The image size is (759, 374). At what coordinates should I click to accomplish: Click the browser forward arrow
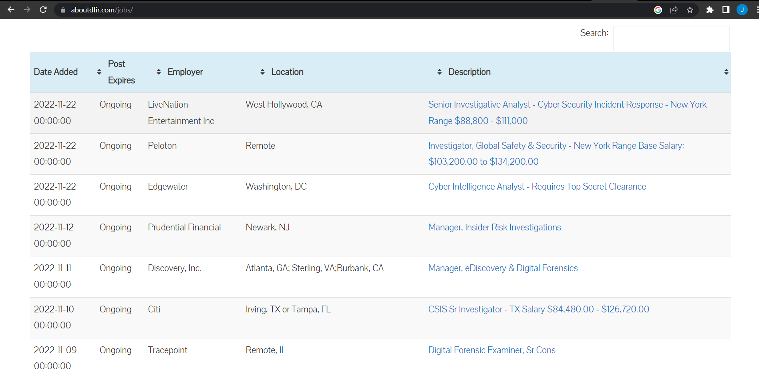(x=27, y=10)
